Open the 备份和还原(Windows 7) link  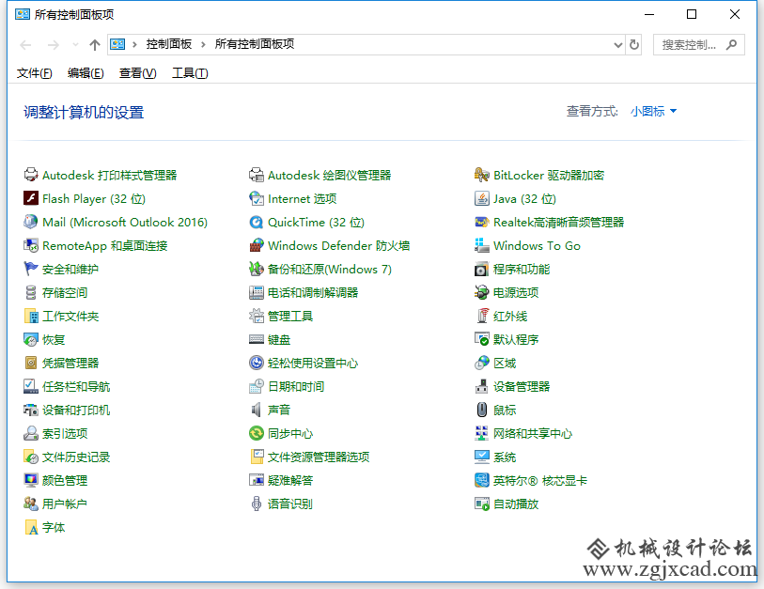point(330,269)
